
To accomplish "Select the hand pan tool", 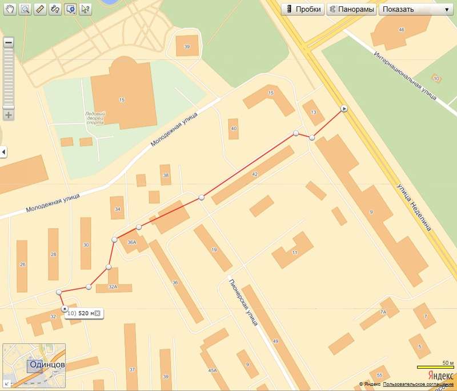I will (x=10, y=9).
